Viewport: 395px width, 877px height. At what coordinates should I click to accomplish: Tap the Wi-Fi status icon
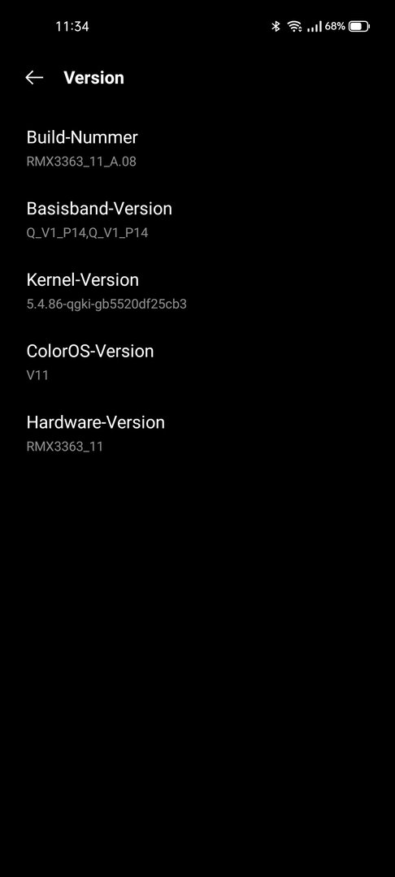(x=294, y=26)
